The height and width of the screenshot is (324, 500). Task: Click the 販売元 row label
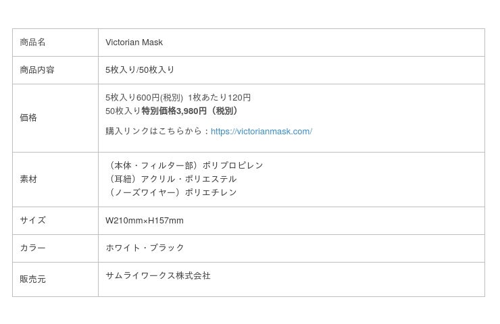click(32, 279)
